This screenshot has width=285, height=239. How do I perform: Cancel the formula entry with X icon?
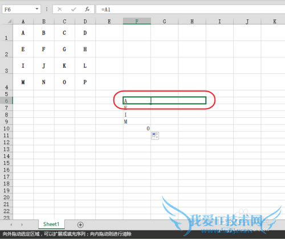(x=60, y=9)
